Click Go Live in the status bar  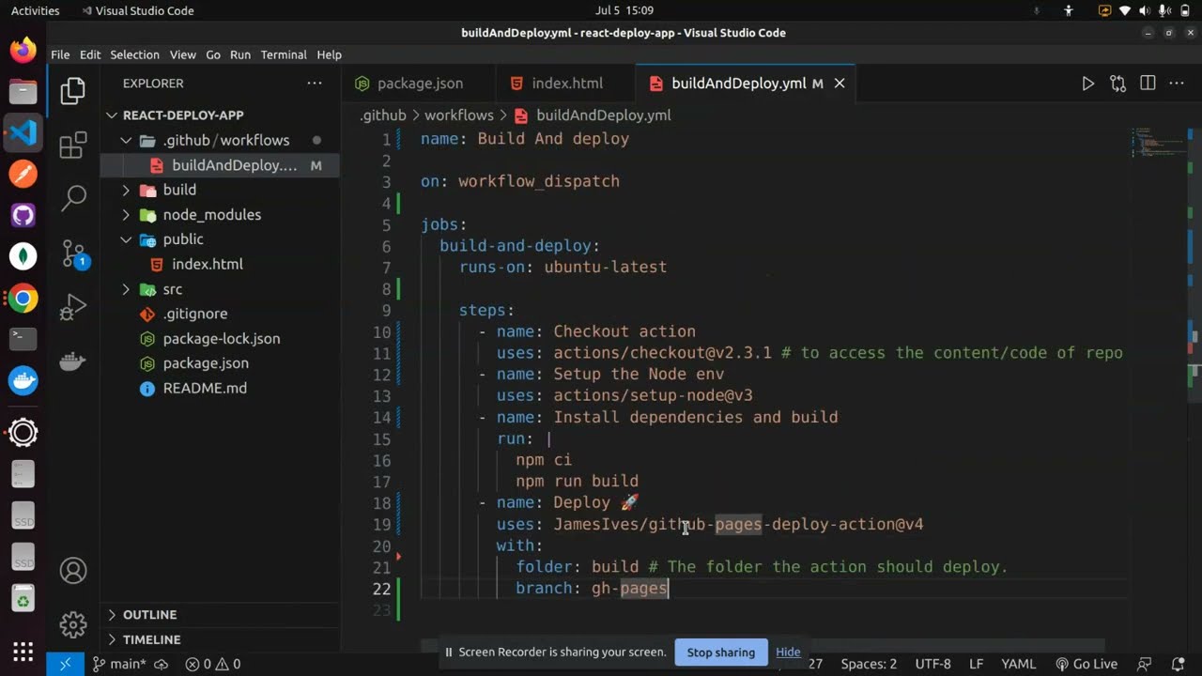[x=1086, y=664]
